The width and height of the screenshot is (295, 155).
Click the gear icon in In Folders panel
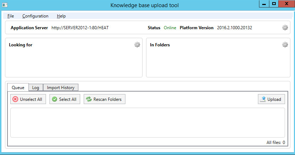coord(285,45)
